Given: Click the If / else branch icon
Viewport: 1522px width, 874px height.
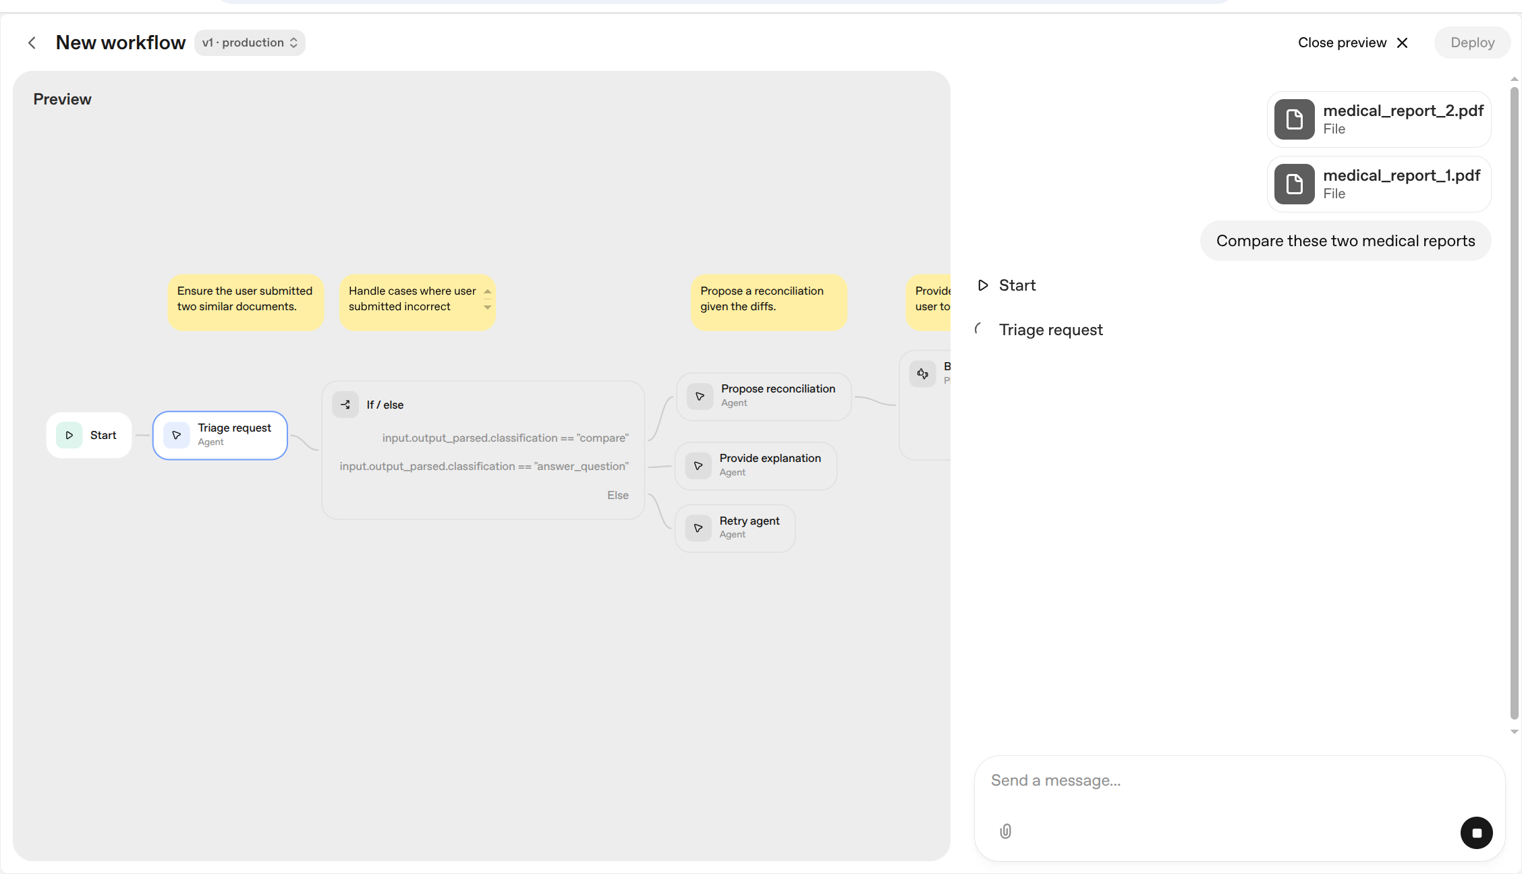Looking at the screenshot, I should coord(345,405).
